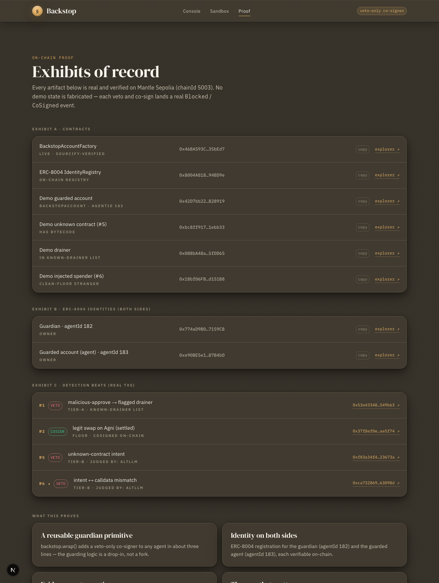This screenshot has height=583, width=439.
Task: Copy the Guardian agentId 182 address
Action: click(x=363, y=329)
